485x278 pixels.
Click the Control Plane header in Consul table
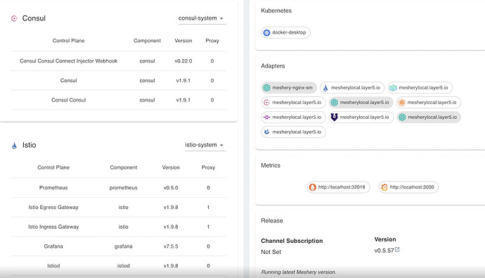[68, 41]
